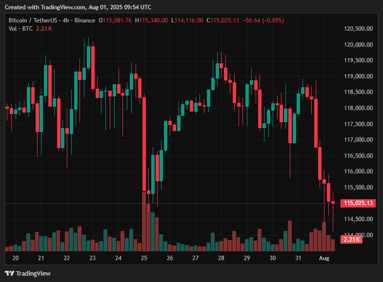Select date 25 on the time axis
Viewport: 383px width, 282px height.
click(x=144, y=258)
